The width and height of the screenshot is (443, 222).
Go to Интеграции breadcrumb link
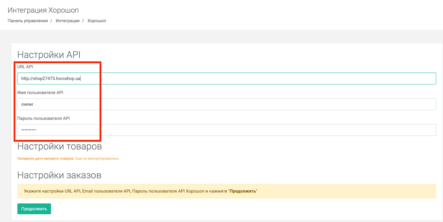68,21
